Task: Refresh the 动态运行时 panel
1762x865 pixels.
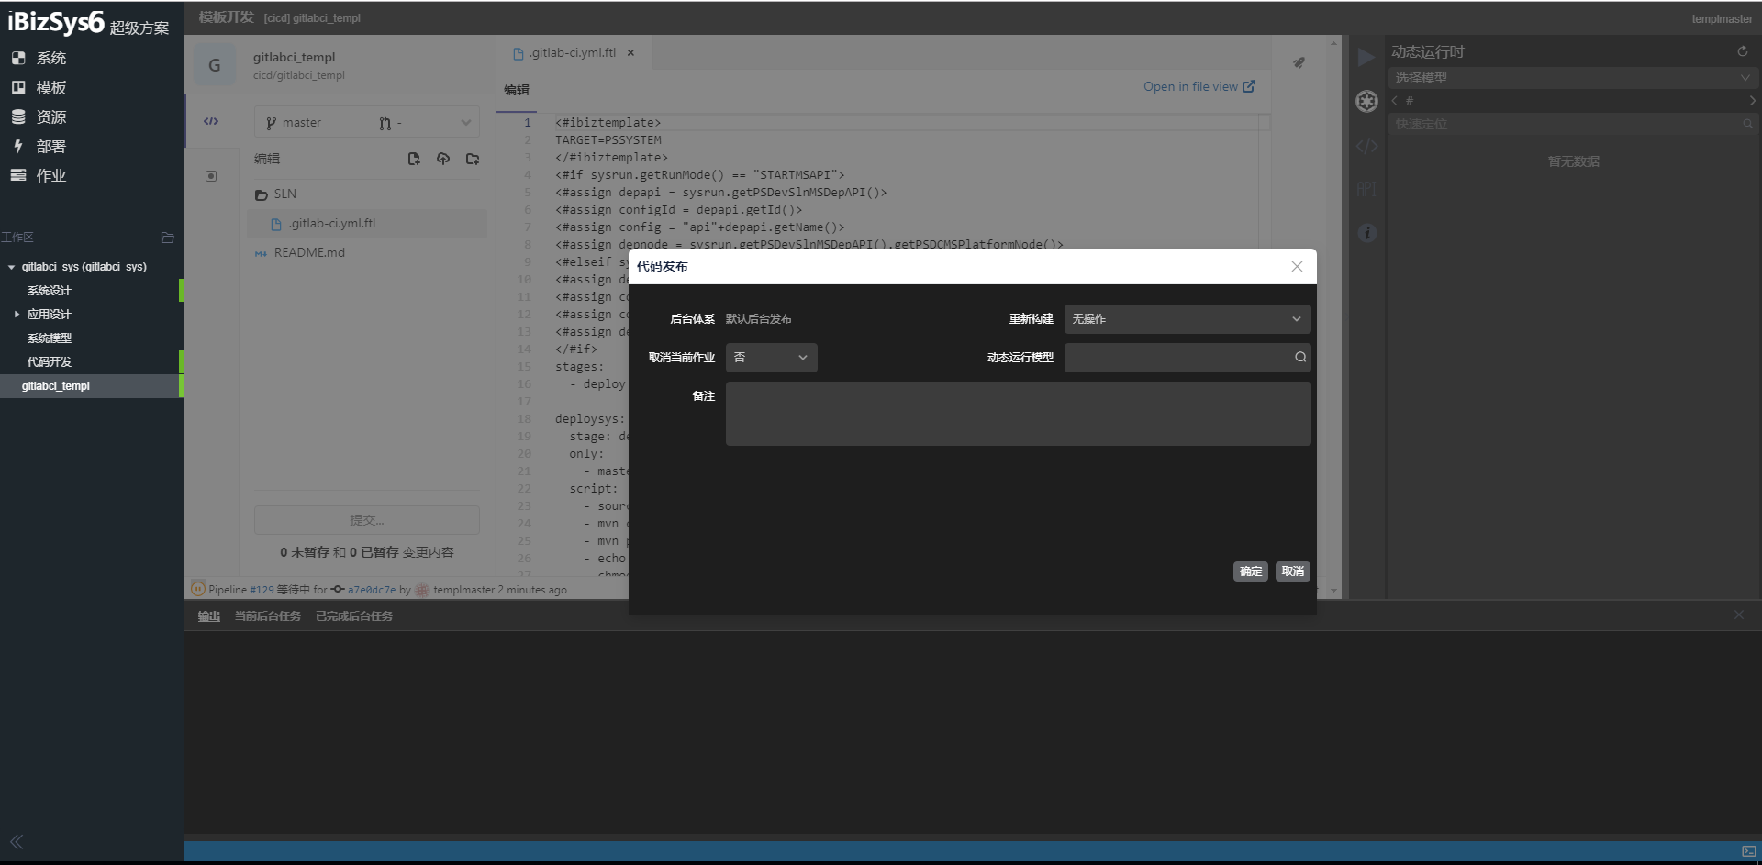Action: coord(1742,52)
